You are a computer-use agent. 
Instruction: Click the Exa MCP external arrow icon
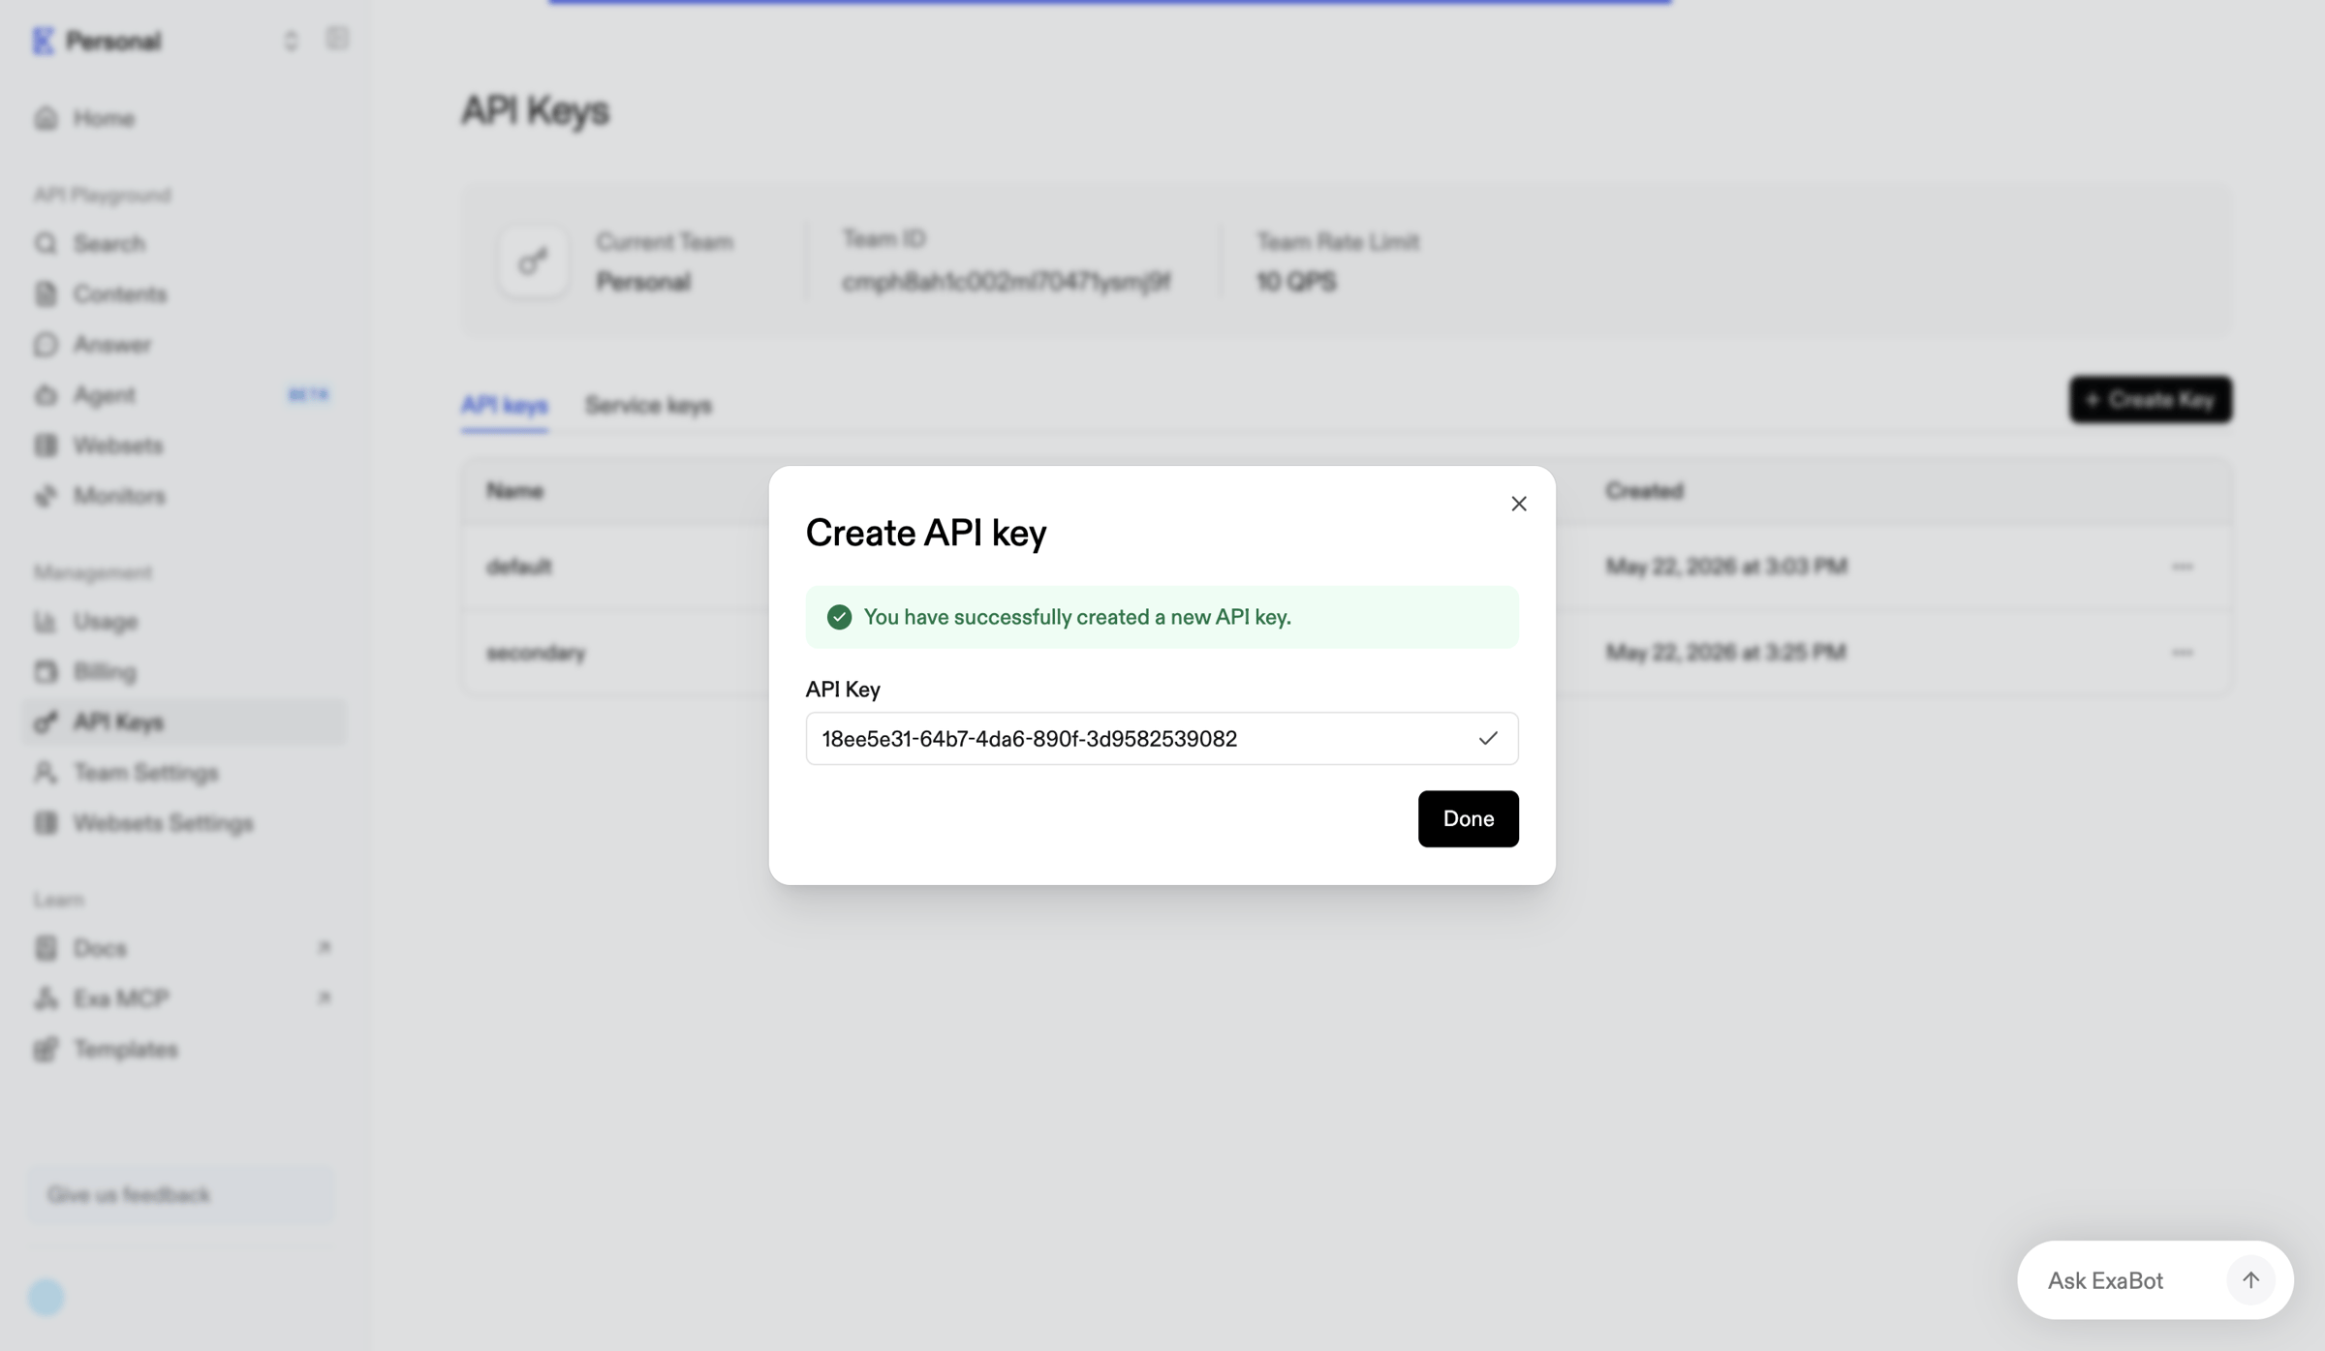click(325, 998)
